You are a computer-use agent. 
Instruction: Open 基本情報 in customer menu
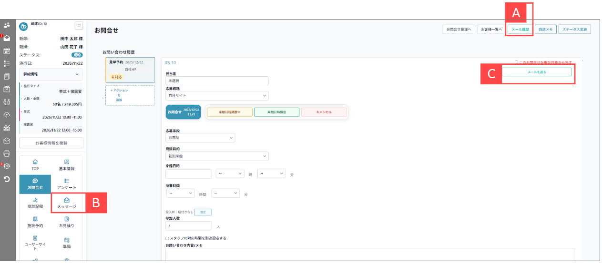point(67,165)
